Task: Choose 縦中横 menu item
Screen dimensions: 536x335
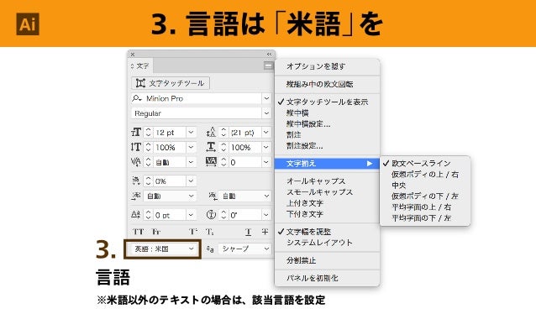Action: point(327,113)
